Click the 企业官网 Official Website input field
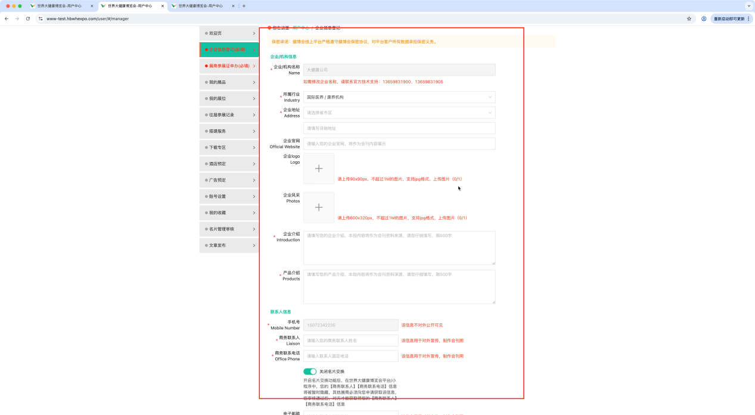 click(399, 143)
